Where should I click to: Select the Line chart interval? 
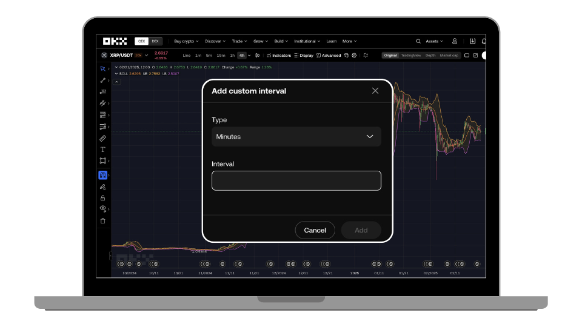pyautogui.click(x=187, y=55)
